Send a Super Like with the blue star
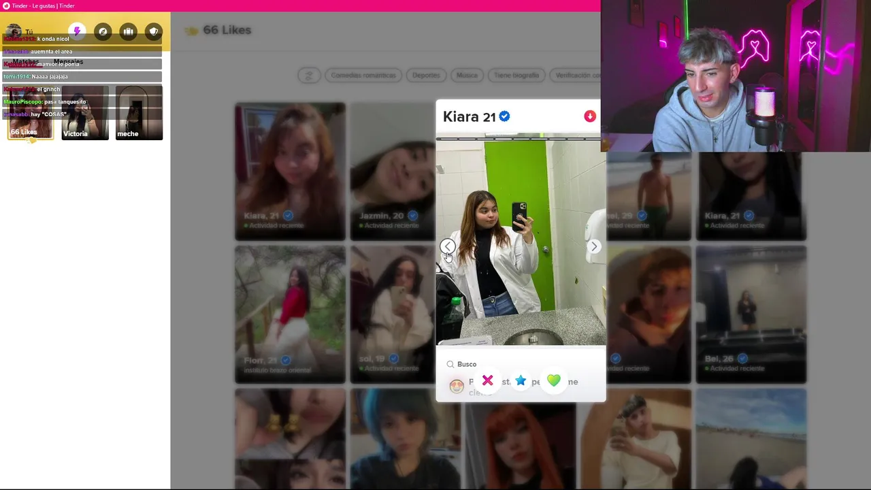 [x=521, y=380]
